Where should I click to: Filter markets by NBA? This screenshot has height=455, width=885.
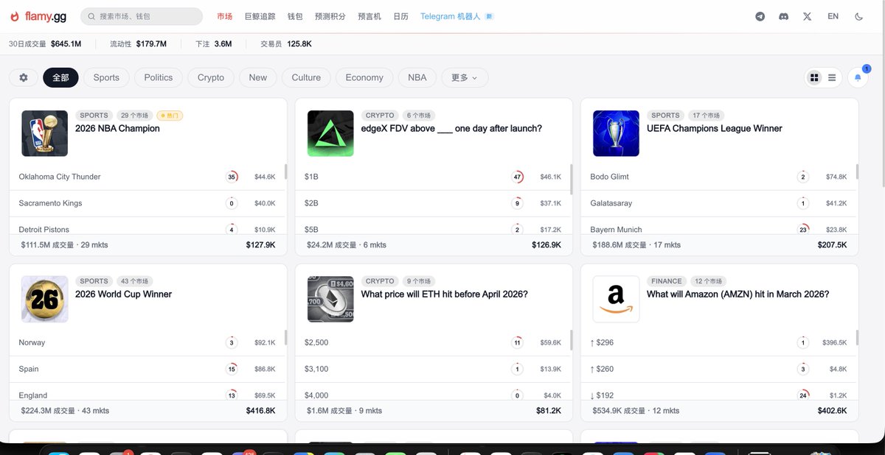pos(417,77)
